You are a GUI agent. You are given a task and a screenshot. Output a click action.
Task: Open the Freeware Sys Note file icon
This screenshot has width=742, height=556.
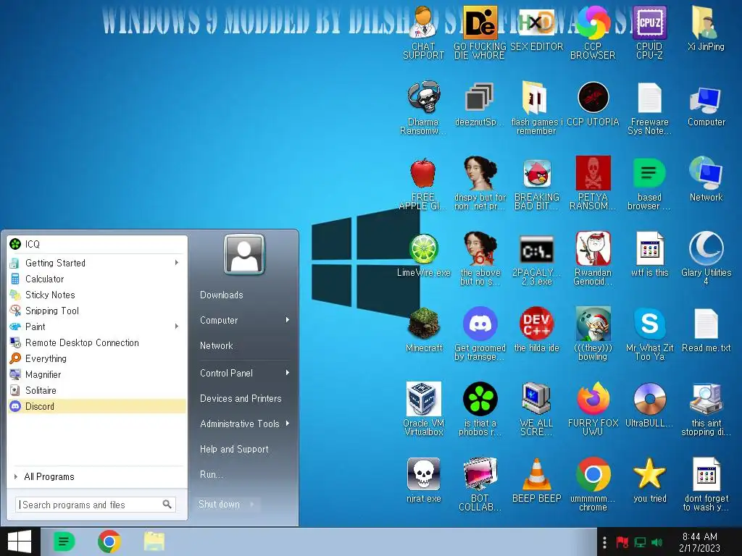pyautogui.click(x=649, y=107)
